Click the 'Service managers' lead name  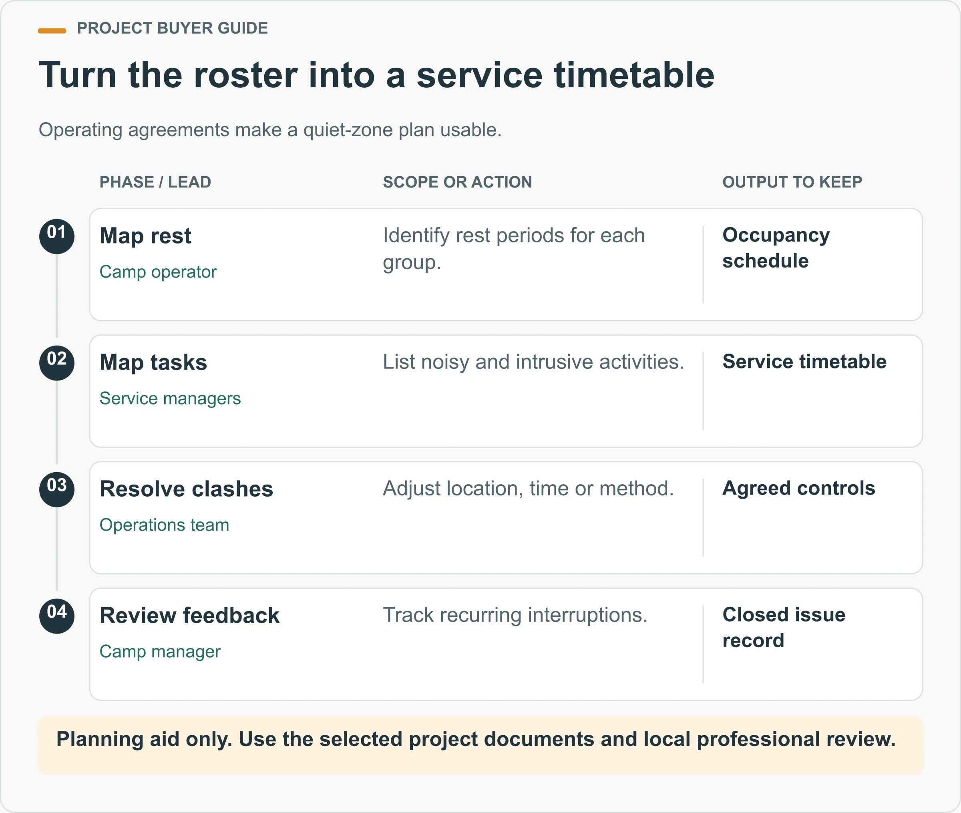(x=170, y=398)
